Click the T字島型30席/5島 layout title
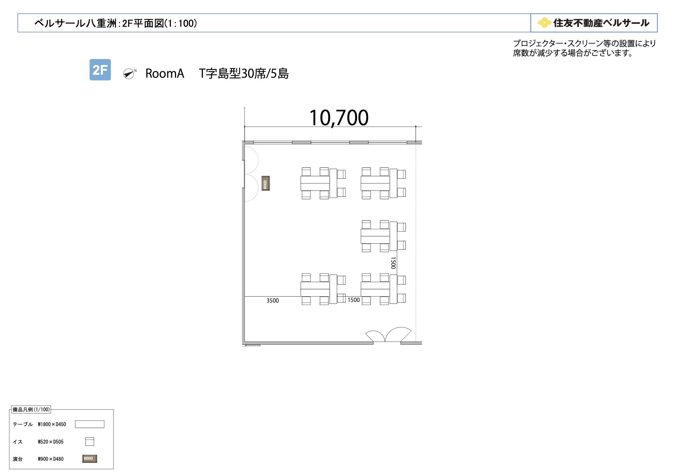 point(244,73)
